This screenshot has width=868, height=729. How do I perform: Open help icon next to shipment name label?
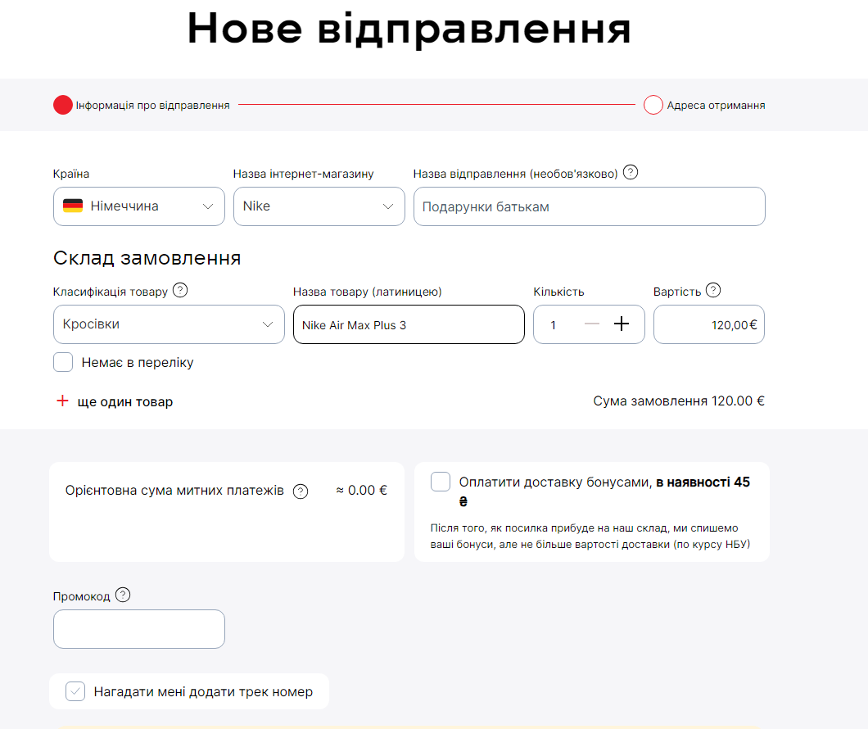pyautogui.click(x=631, y=173)
